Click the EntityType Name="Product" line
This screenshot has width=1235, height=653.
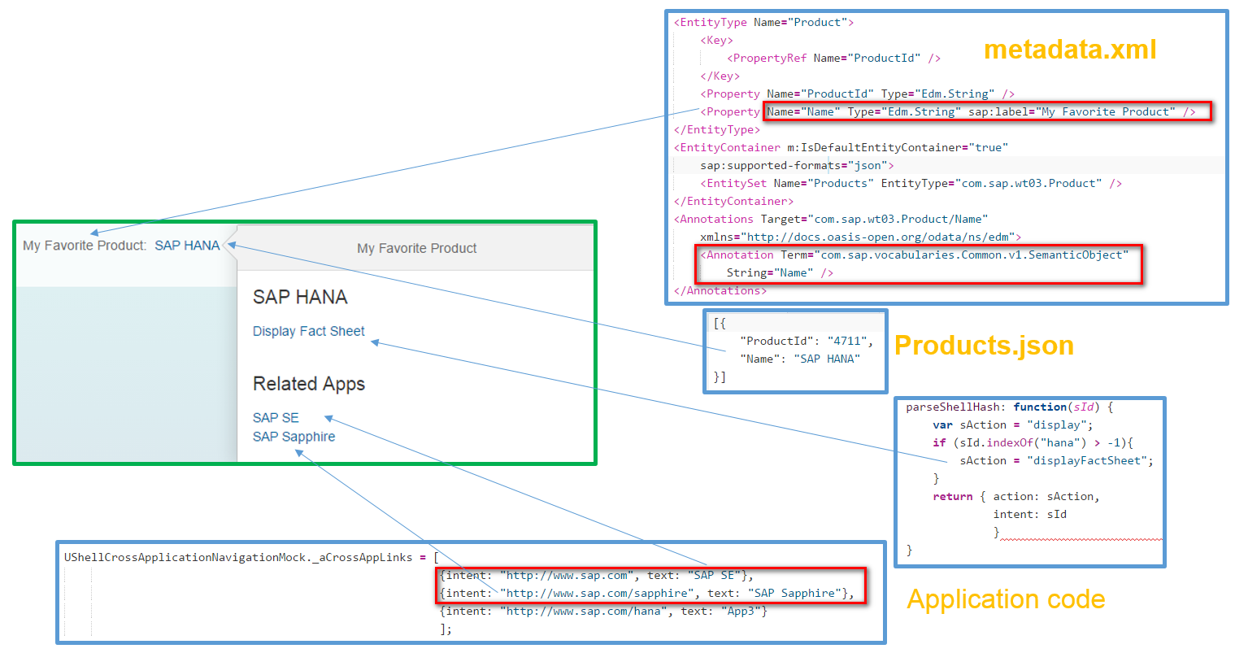point(763,23)
